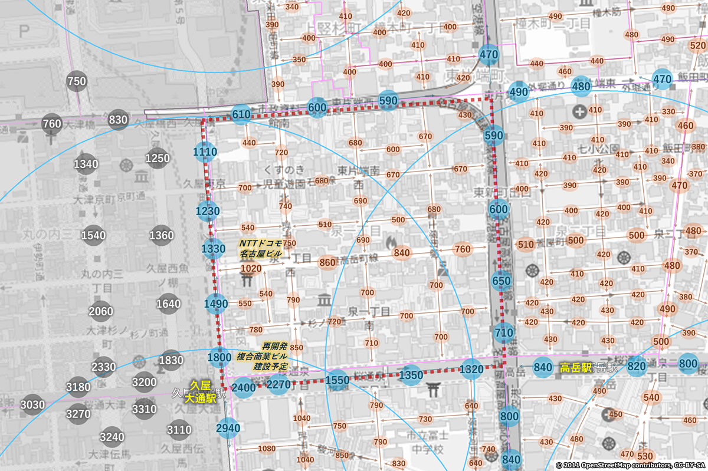708x471 pixels.
Task: Select the gray 3030 marker
Action: 32,405
